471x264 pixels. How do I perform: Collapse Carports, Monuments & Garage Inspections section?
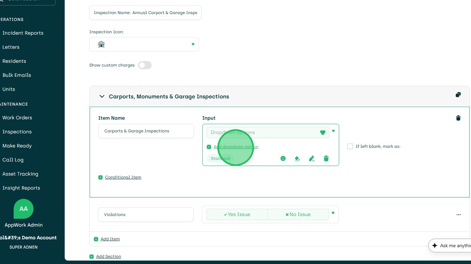tap(102, 96)
